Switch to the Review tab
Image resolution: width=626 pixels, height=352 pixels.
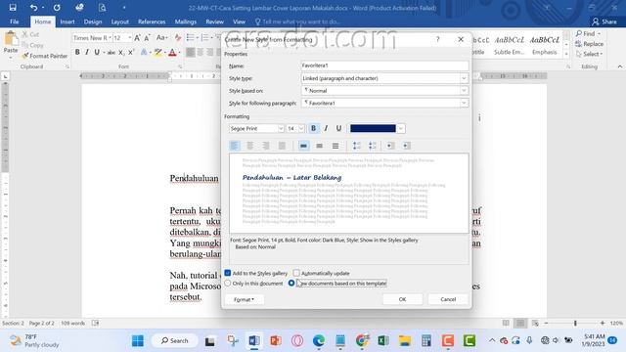click(215, 22)
